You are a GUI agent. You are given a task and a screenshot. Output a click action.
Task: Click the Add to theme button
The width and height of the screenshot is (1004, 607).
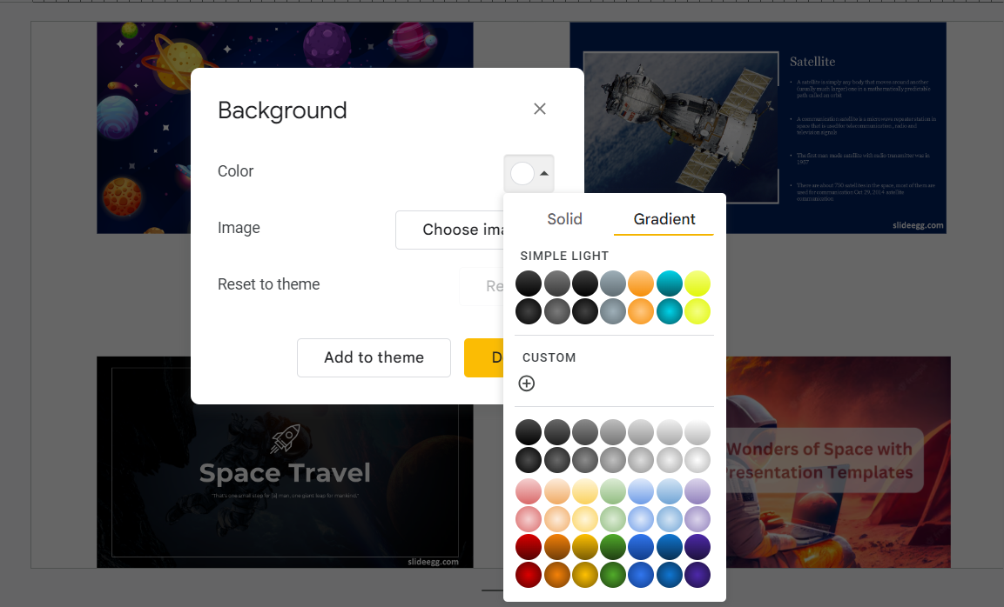374,357
